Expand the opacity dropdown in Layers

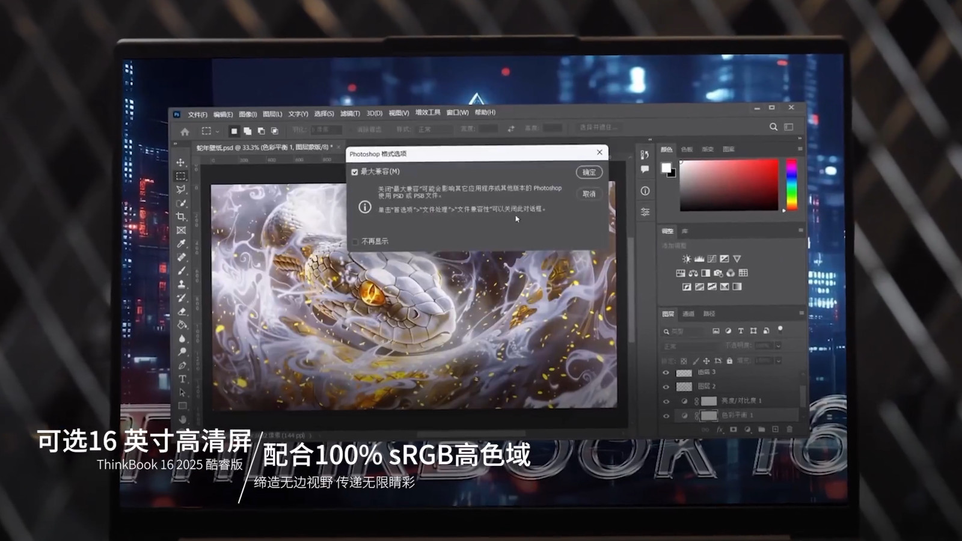pyautogui.click(x=778, y=346)
